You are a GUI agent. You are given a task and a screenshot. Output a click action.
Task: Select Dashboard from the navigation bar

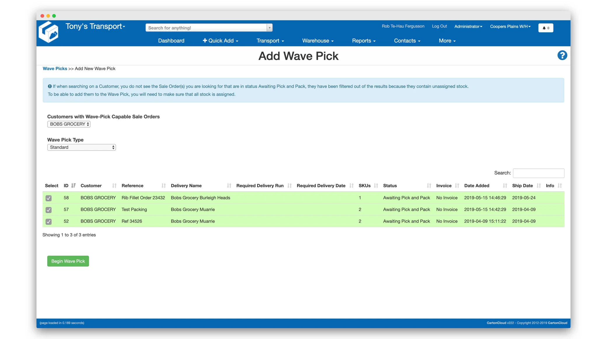[x=171, y=41]
